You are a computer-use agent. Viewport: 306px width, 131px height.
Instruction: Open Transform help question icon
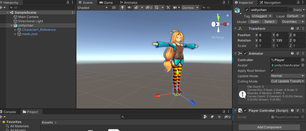292,29
